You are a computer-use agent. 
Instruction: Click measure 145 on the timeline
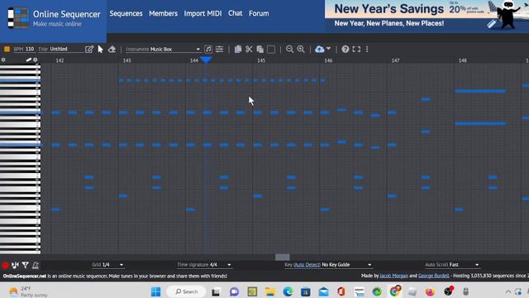[x=261, y=60]
